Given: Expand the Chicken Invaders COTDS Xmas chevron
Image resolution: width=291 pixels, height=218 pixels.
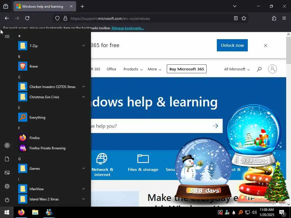Looking at the screenshot, I should coord(84,87).
